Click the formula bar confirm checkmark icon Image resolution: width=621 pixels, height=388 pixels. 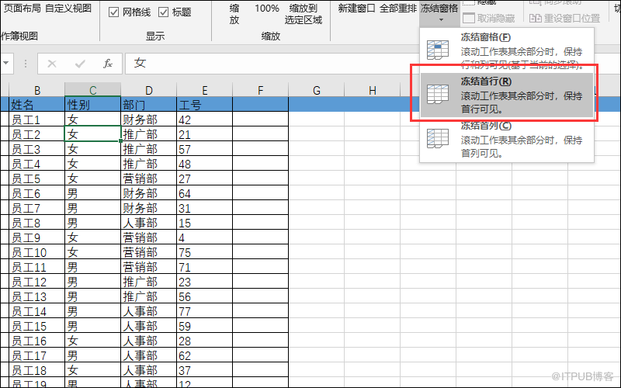(80, 64)
